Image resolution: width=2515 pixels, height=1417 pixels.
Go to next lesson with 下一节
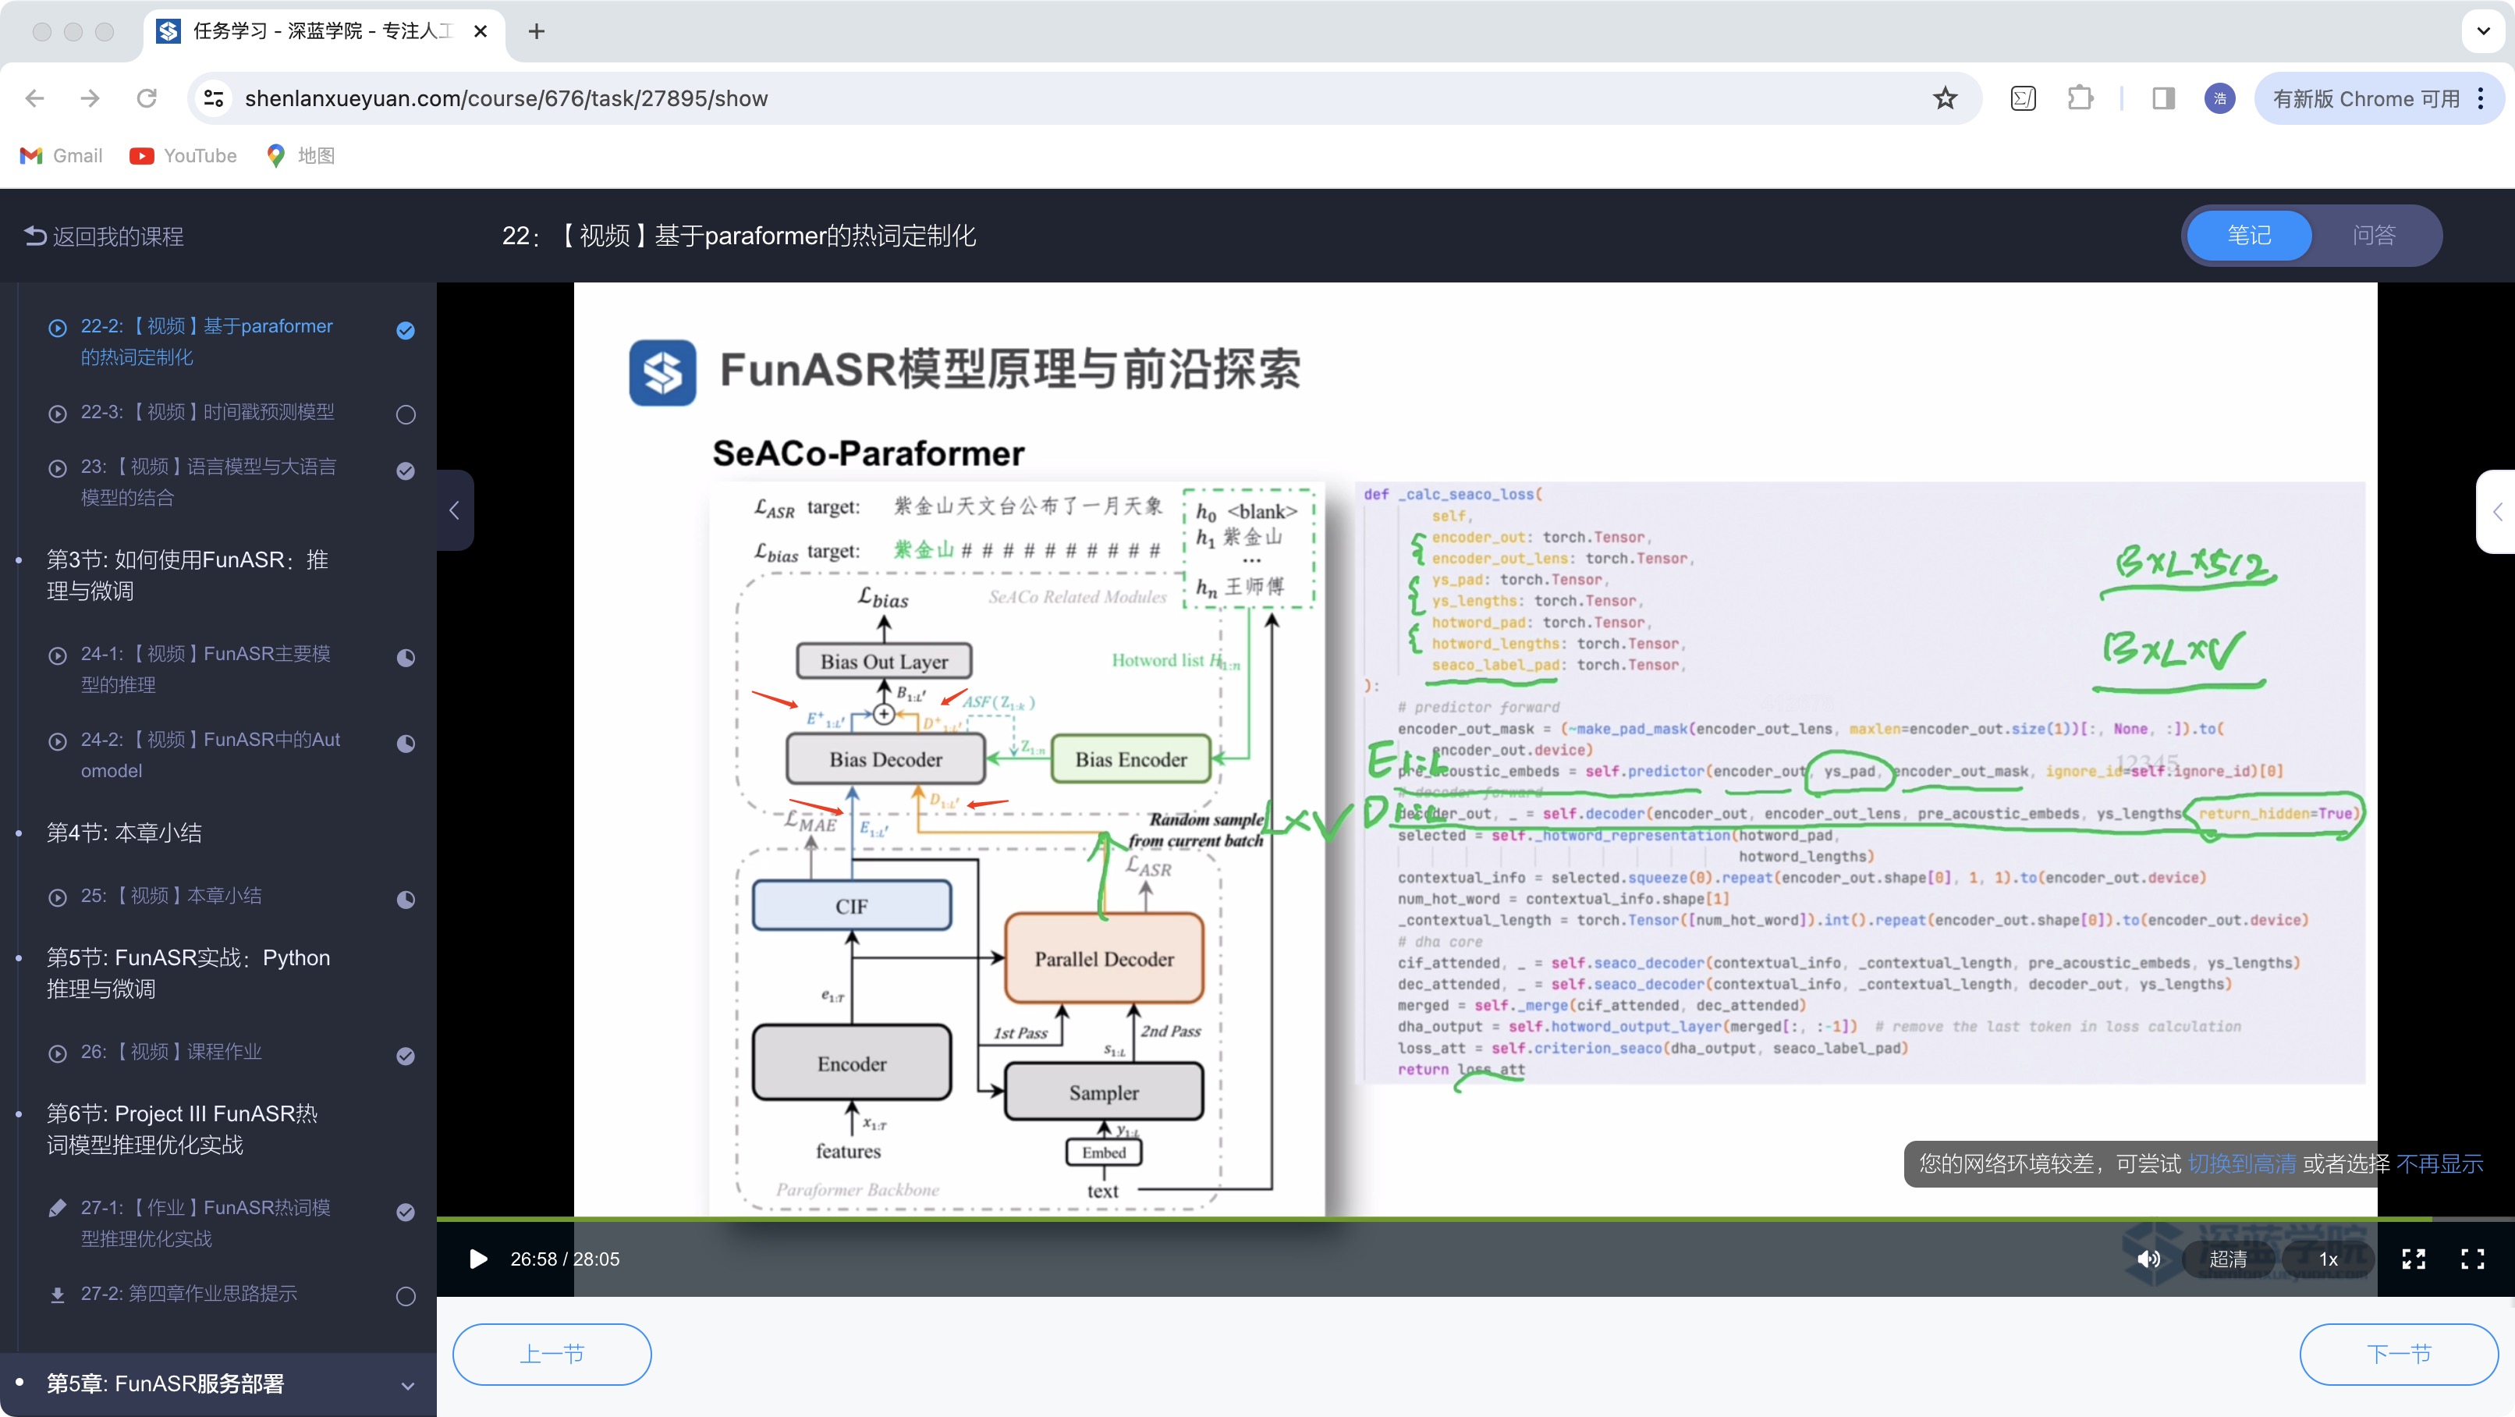click(x=2399, y=1355)
